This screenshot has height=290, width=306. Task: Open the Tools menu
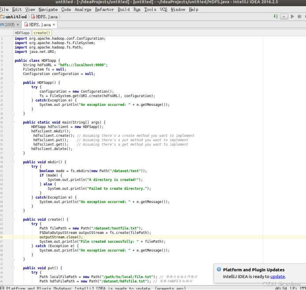[150, 9]
